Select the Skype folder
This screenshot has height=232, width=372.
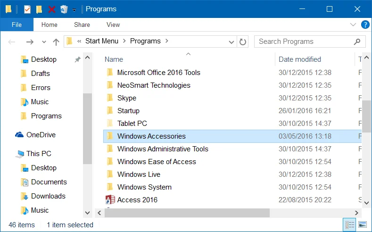[x=127, y=98]
